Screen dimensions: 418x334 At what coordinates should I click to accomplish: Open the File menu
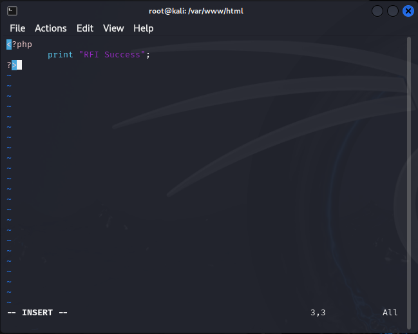pyautogui.click(x=17, y=28)
